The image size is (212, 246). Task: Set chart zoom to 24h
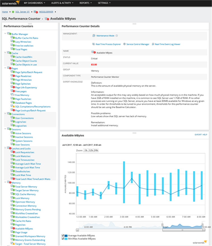click(x=96, y=150)
